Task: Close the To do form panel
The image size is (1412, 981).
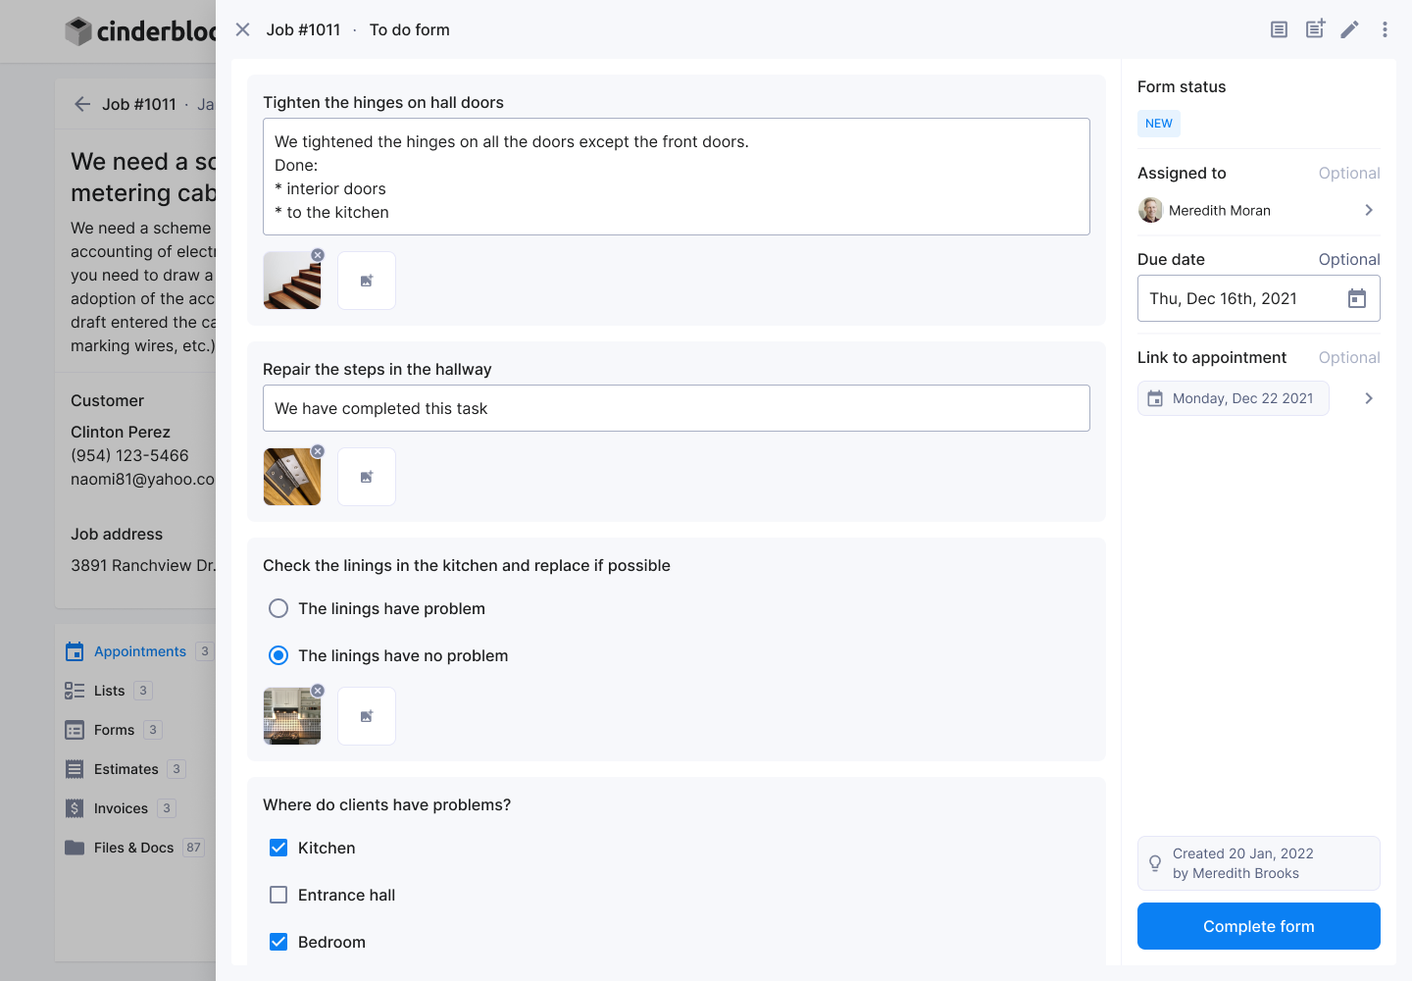Action: click(243, 29)
